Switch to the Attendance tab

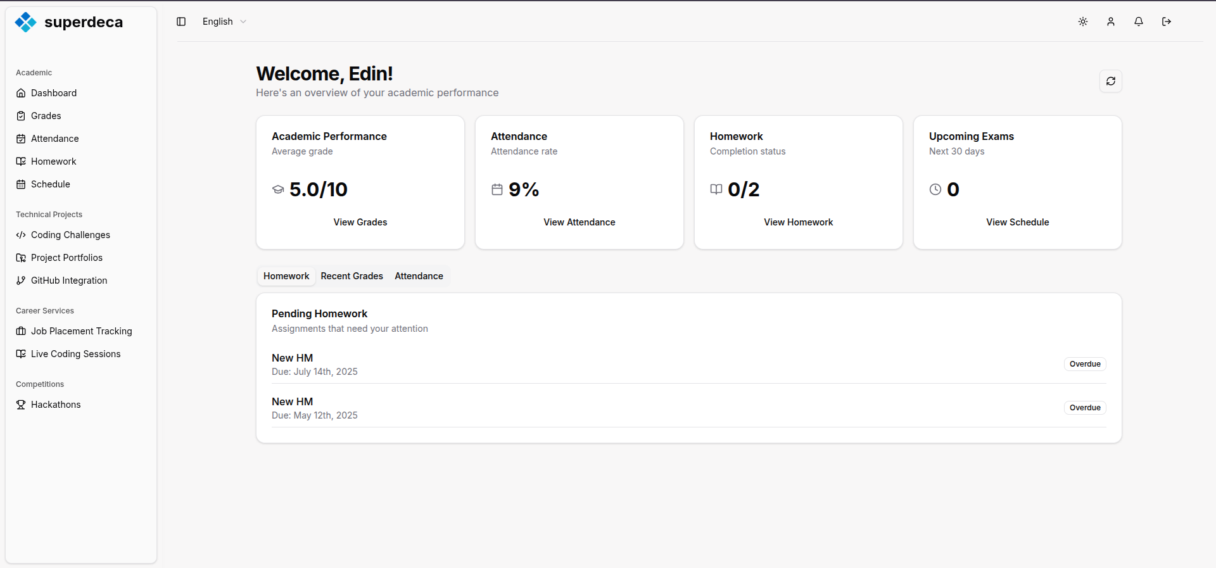point(419,276)
